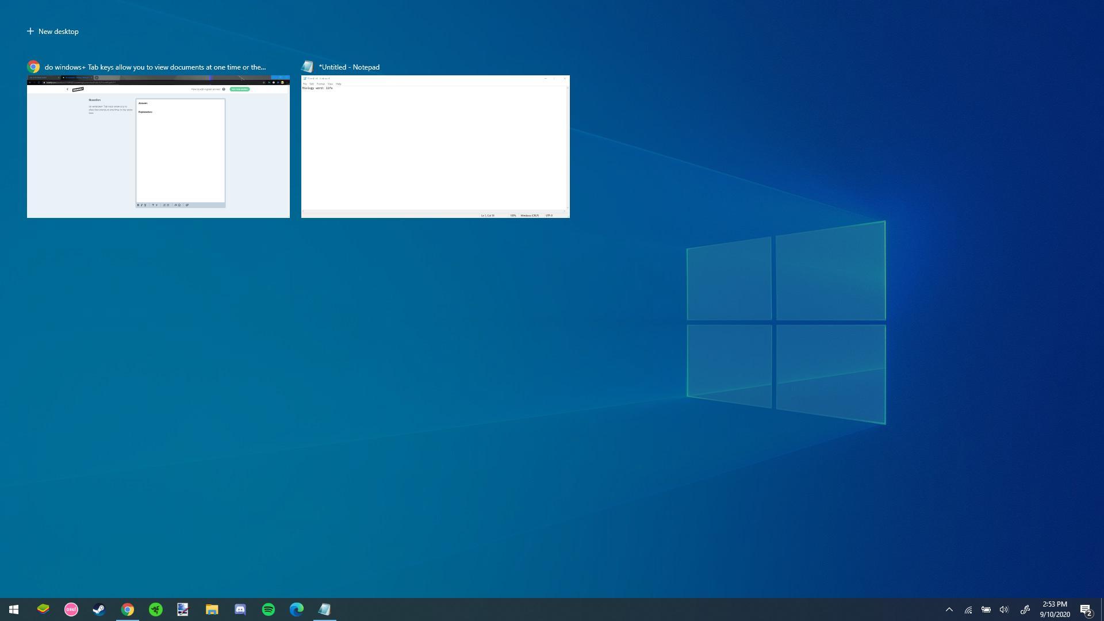The height and width of the screenshot is (621, 1104).
Task: Select the Chrome window thumbnail
Action: click(158, 147)
